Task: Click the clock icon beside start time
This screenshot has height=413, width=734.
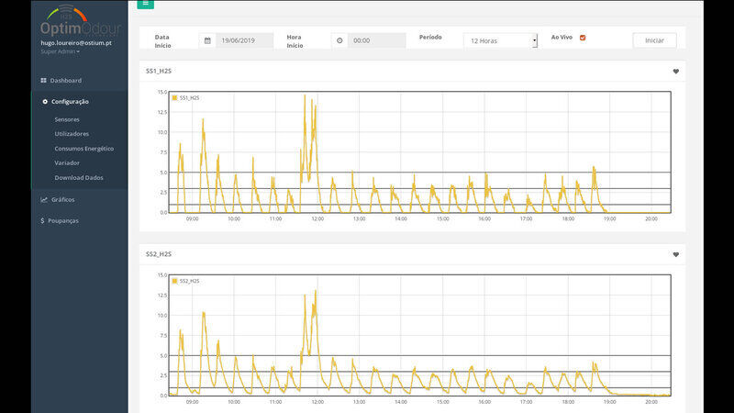Action: click(339, 40)
